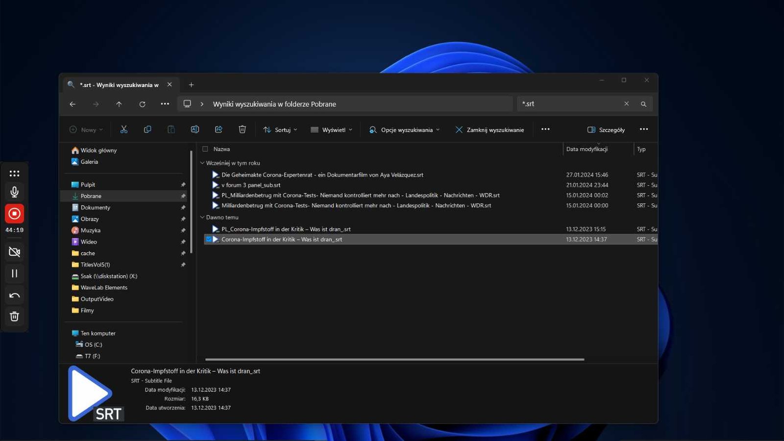Open the Wyświetl dropdown

331,130
